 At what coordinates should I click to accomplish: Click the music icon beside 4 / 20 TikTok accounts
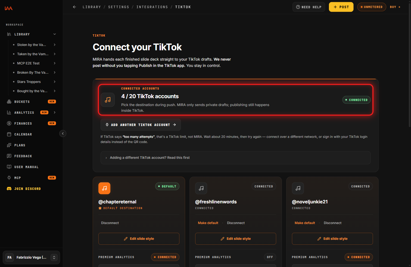108,100
